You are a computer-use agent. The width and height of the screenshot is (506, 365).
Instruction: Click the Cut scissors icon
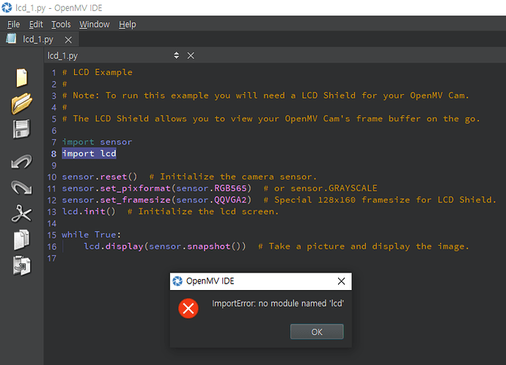(21, 214)
